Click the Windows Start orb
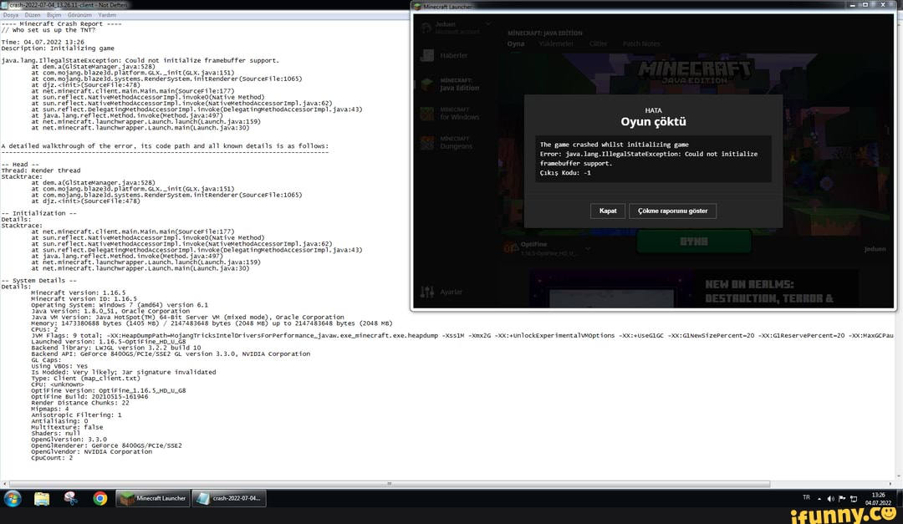The image size is (903, 524). [13, 499]
